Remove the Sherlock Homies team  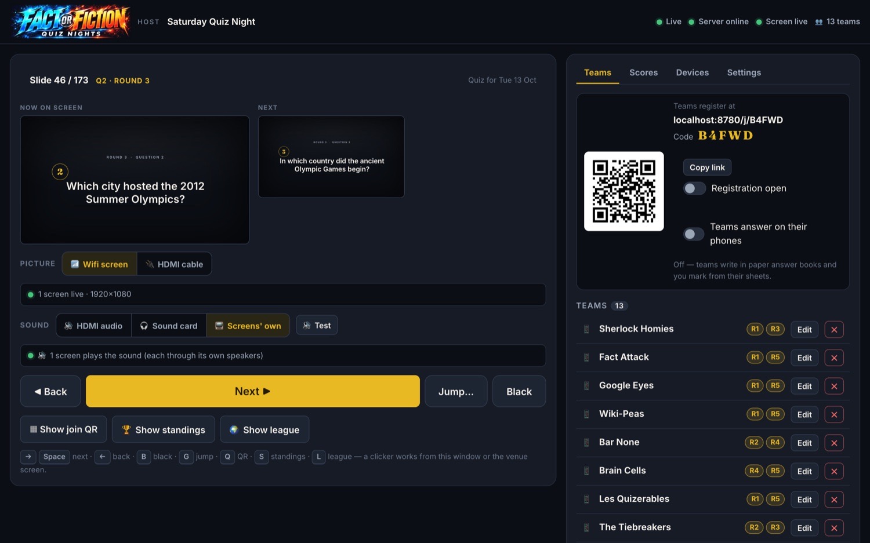(x=834, y=330)
